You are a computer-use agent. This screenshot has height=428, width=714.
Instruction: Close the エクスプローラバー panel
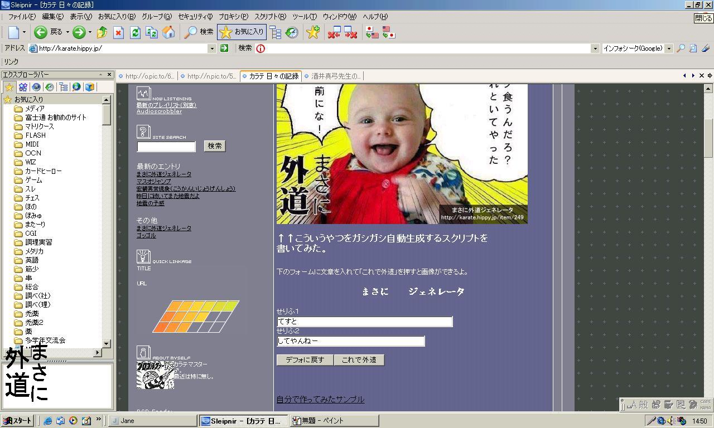109,75
